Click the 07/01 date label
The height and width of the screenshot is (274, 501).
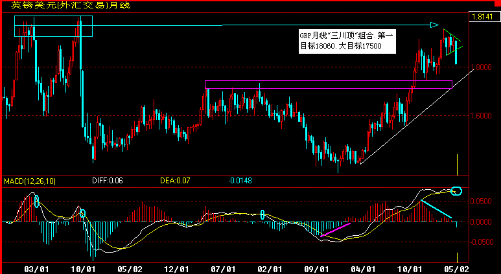tap(223, 269)
